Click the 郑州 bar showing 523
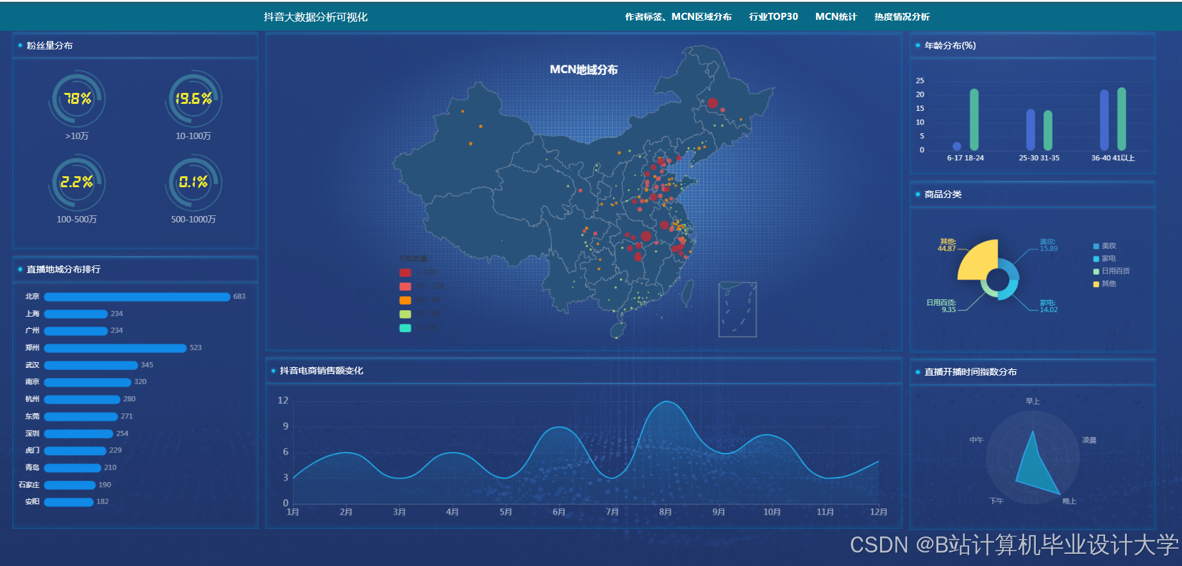 click(115, 348)
